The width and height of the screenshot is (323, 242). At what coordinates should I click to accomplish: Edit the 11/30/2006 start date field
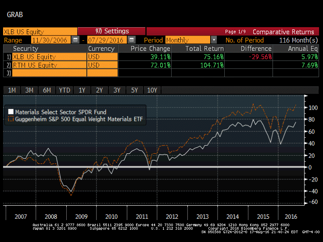(50, 40)
